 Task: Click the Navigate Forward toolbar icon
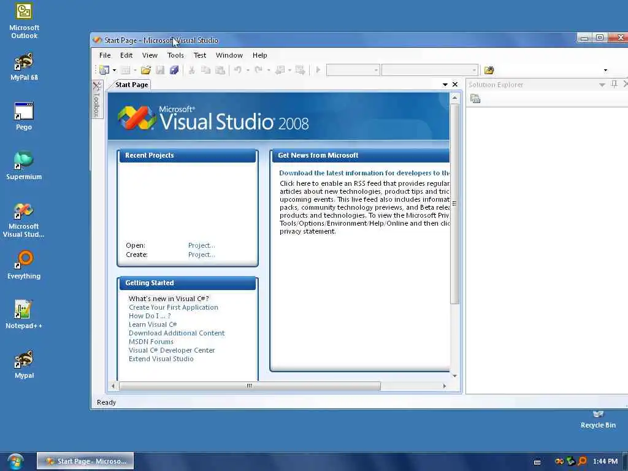[300, 70]
